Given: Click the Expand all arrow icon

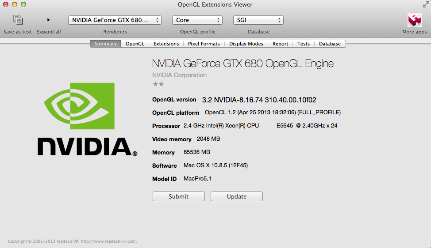Looking at the screenshot, I should (x=48, y=20).
